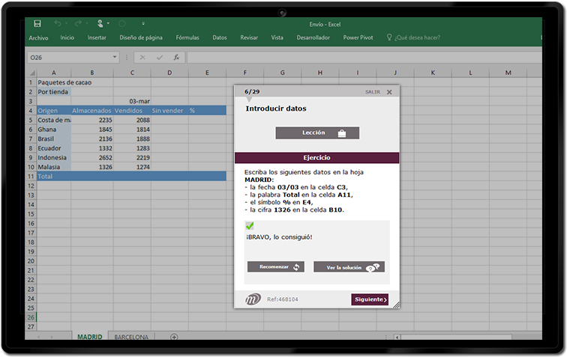The height and width of the screenshot is (357, 567).
Task: Click Ver la solución button
Action: [349, 266]
